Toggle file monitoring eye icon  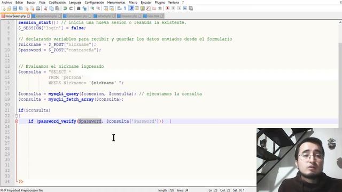pos(160,9)
